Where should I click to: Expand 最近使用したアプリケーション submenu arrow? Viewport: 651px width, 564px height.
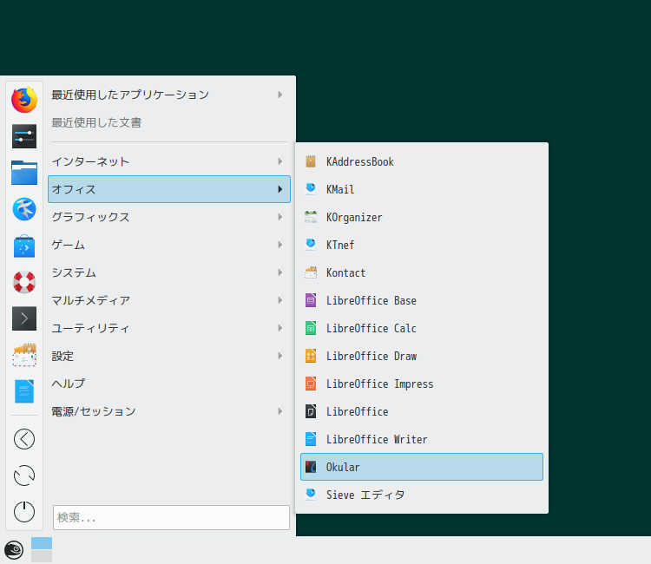280,95
